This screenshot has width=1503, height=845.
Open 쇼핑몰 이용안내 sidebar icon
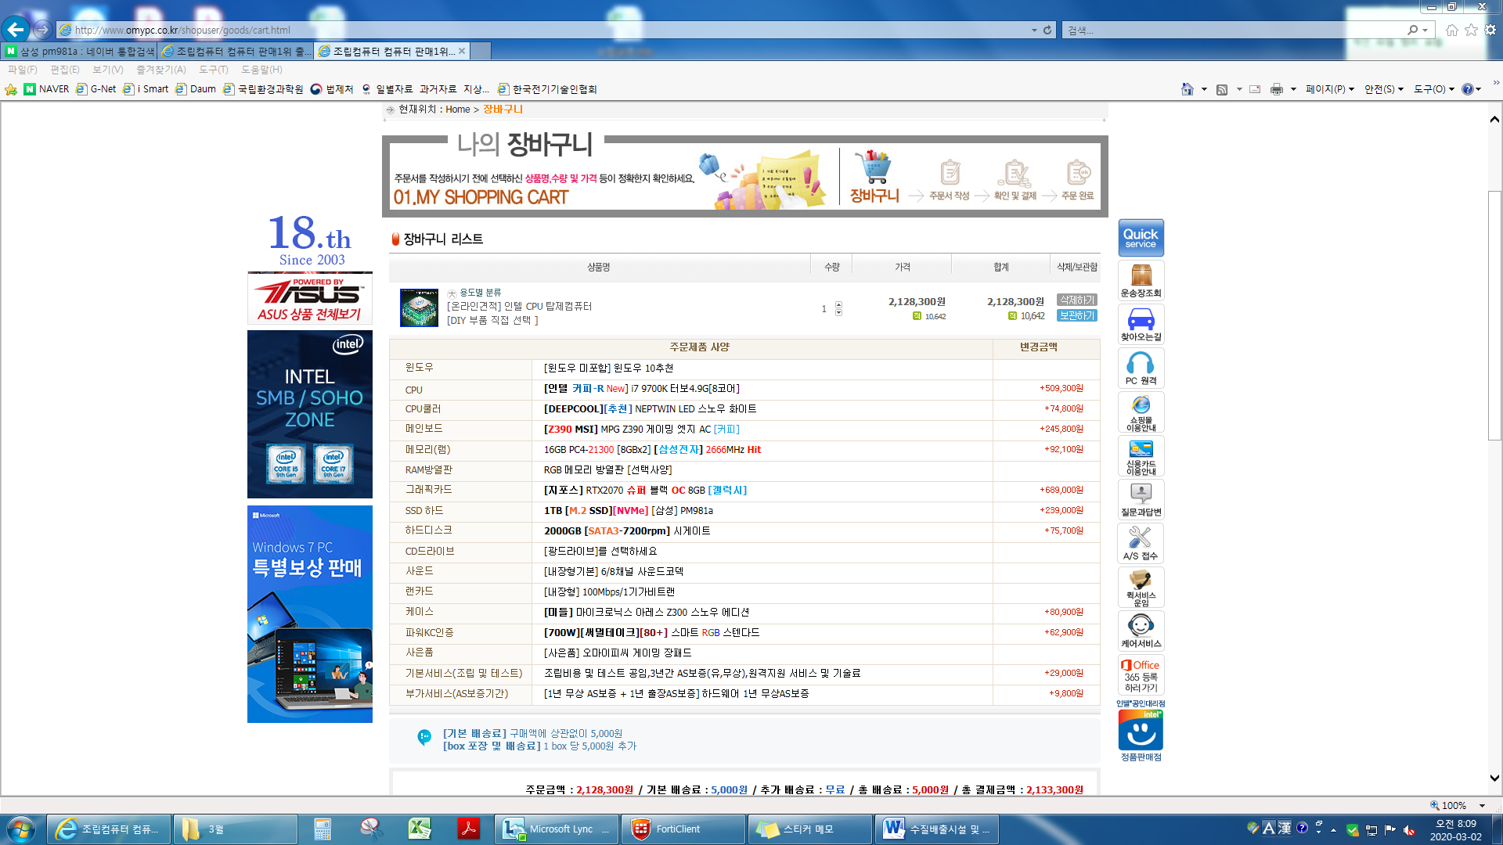[1141, 412]
